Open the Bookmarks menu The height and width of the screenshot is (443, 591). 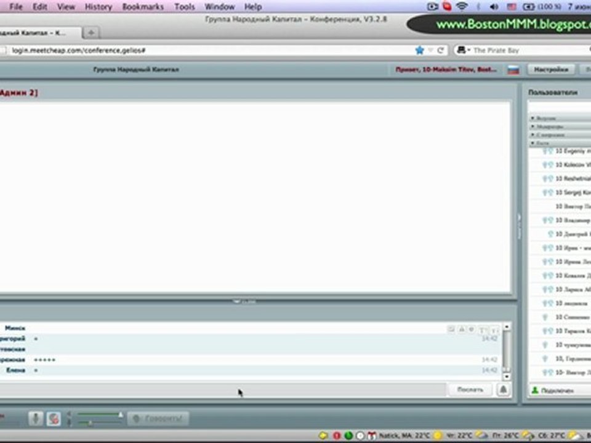pos(143,6)
